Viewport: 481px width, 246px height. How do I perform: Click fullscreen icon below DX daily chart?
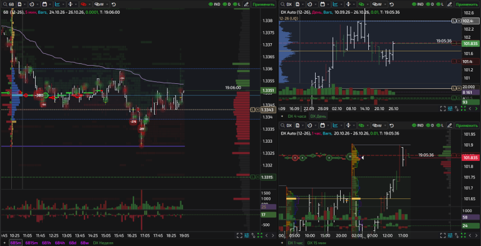click(x=443, y=108)
